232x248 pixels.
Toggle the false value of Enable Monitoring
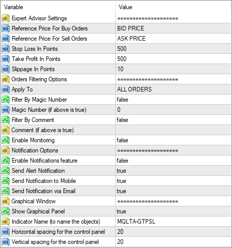coord(173,140)
